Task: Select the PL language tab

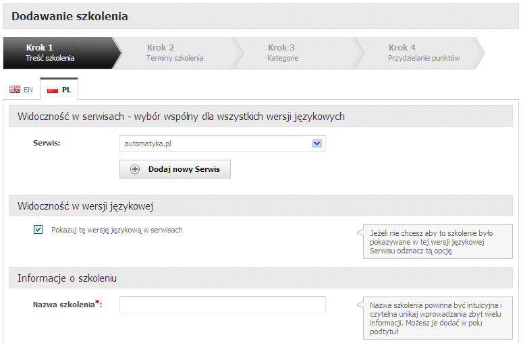Action: pyautogui.click(x=59, y=89)
